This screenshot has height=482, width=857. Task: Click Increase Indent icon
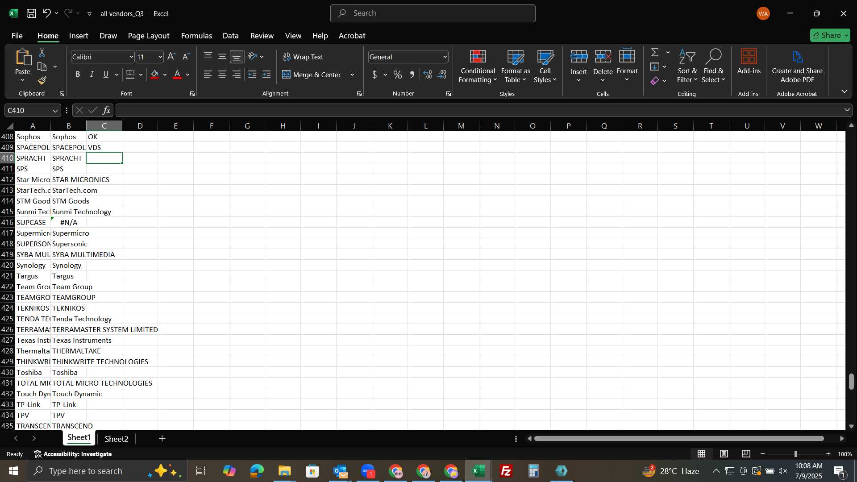[267, 75]
